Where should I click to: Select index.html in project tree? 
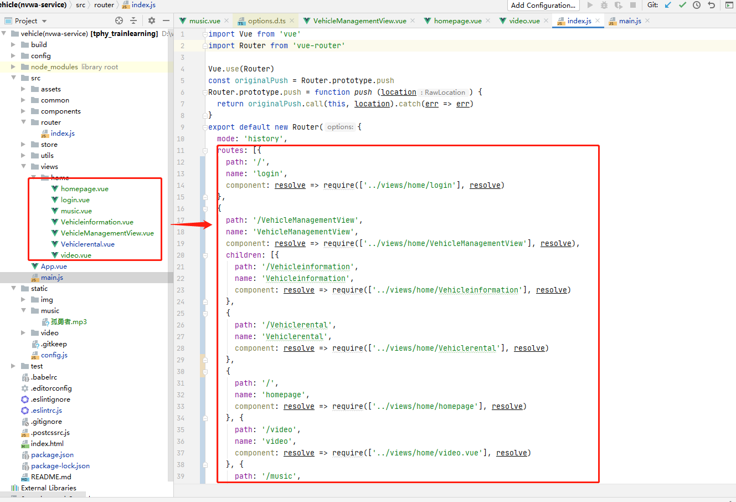click(47, 444)
